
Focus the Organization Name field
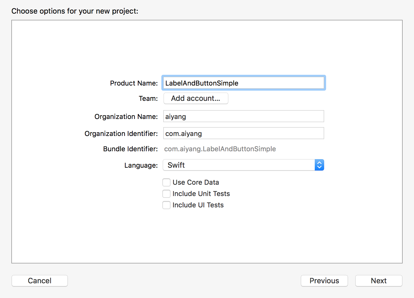point(243,116)
